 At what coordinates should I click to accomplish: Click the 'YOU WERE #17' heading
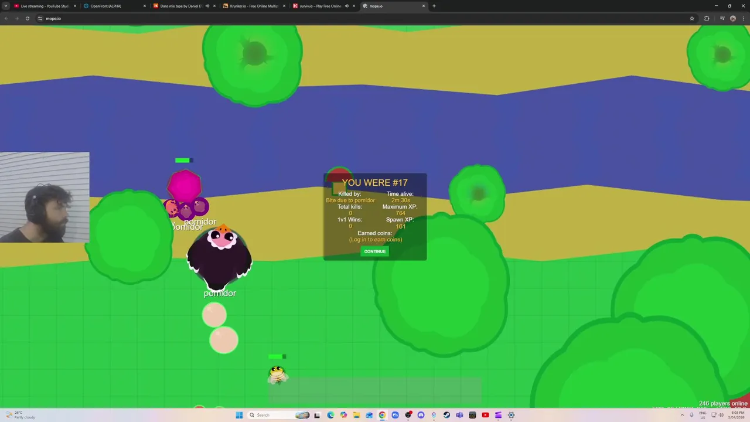click(375, 183)
